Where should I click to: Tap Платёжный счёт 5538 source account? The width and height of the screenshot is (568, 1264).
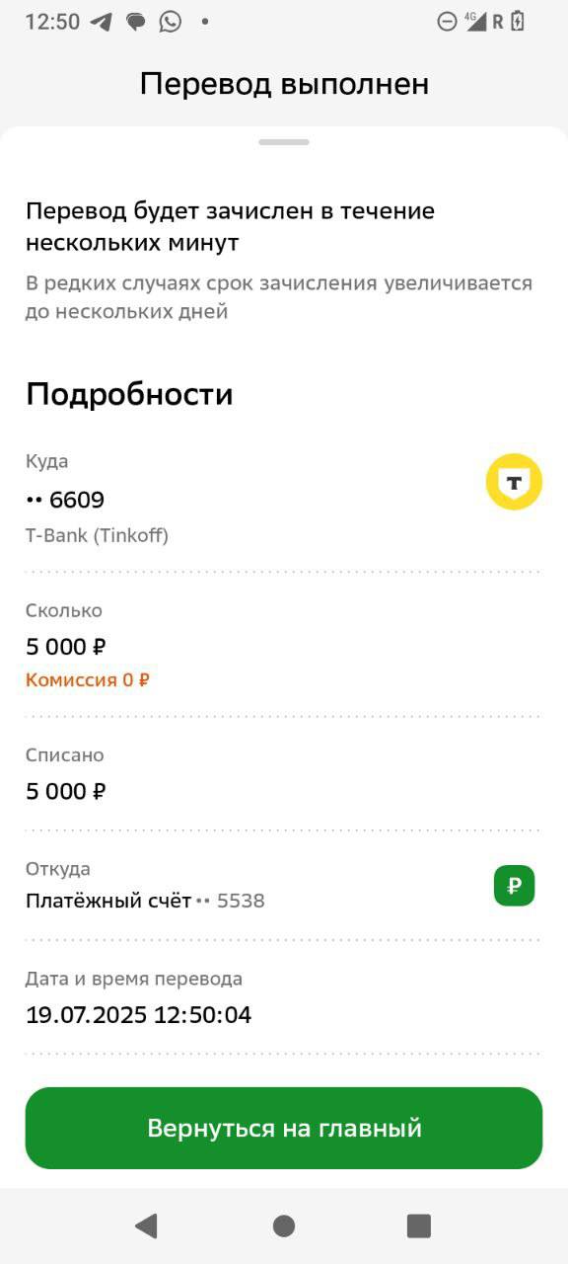145,901
